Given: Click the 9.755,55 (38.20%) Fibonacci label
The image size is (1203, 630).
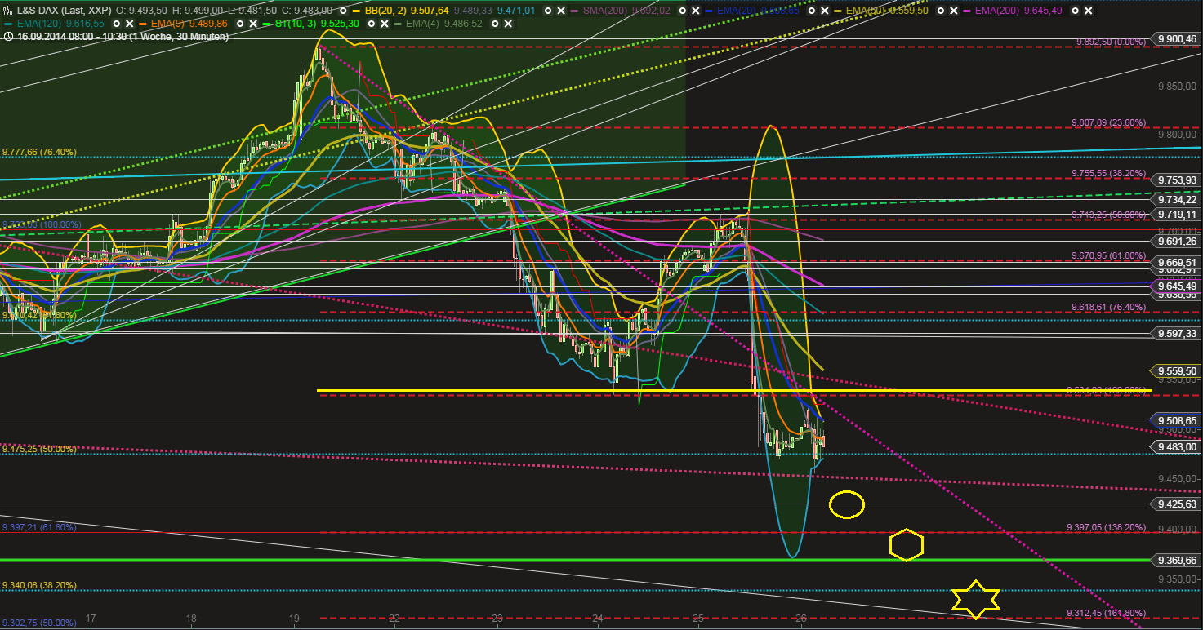Looking at the screenshot, I should pos(1108,174).
